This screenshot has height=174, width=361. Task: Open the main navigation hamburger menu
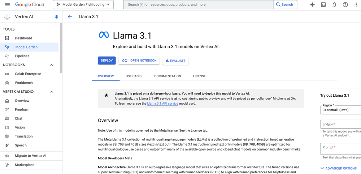pos(7,5)
